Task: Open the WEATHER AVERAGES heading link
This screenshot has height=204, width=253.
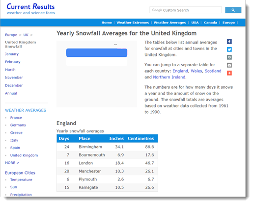Action: (26, 110)
